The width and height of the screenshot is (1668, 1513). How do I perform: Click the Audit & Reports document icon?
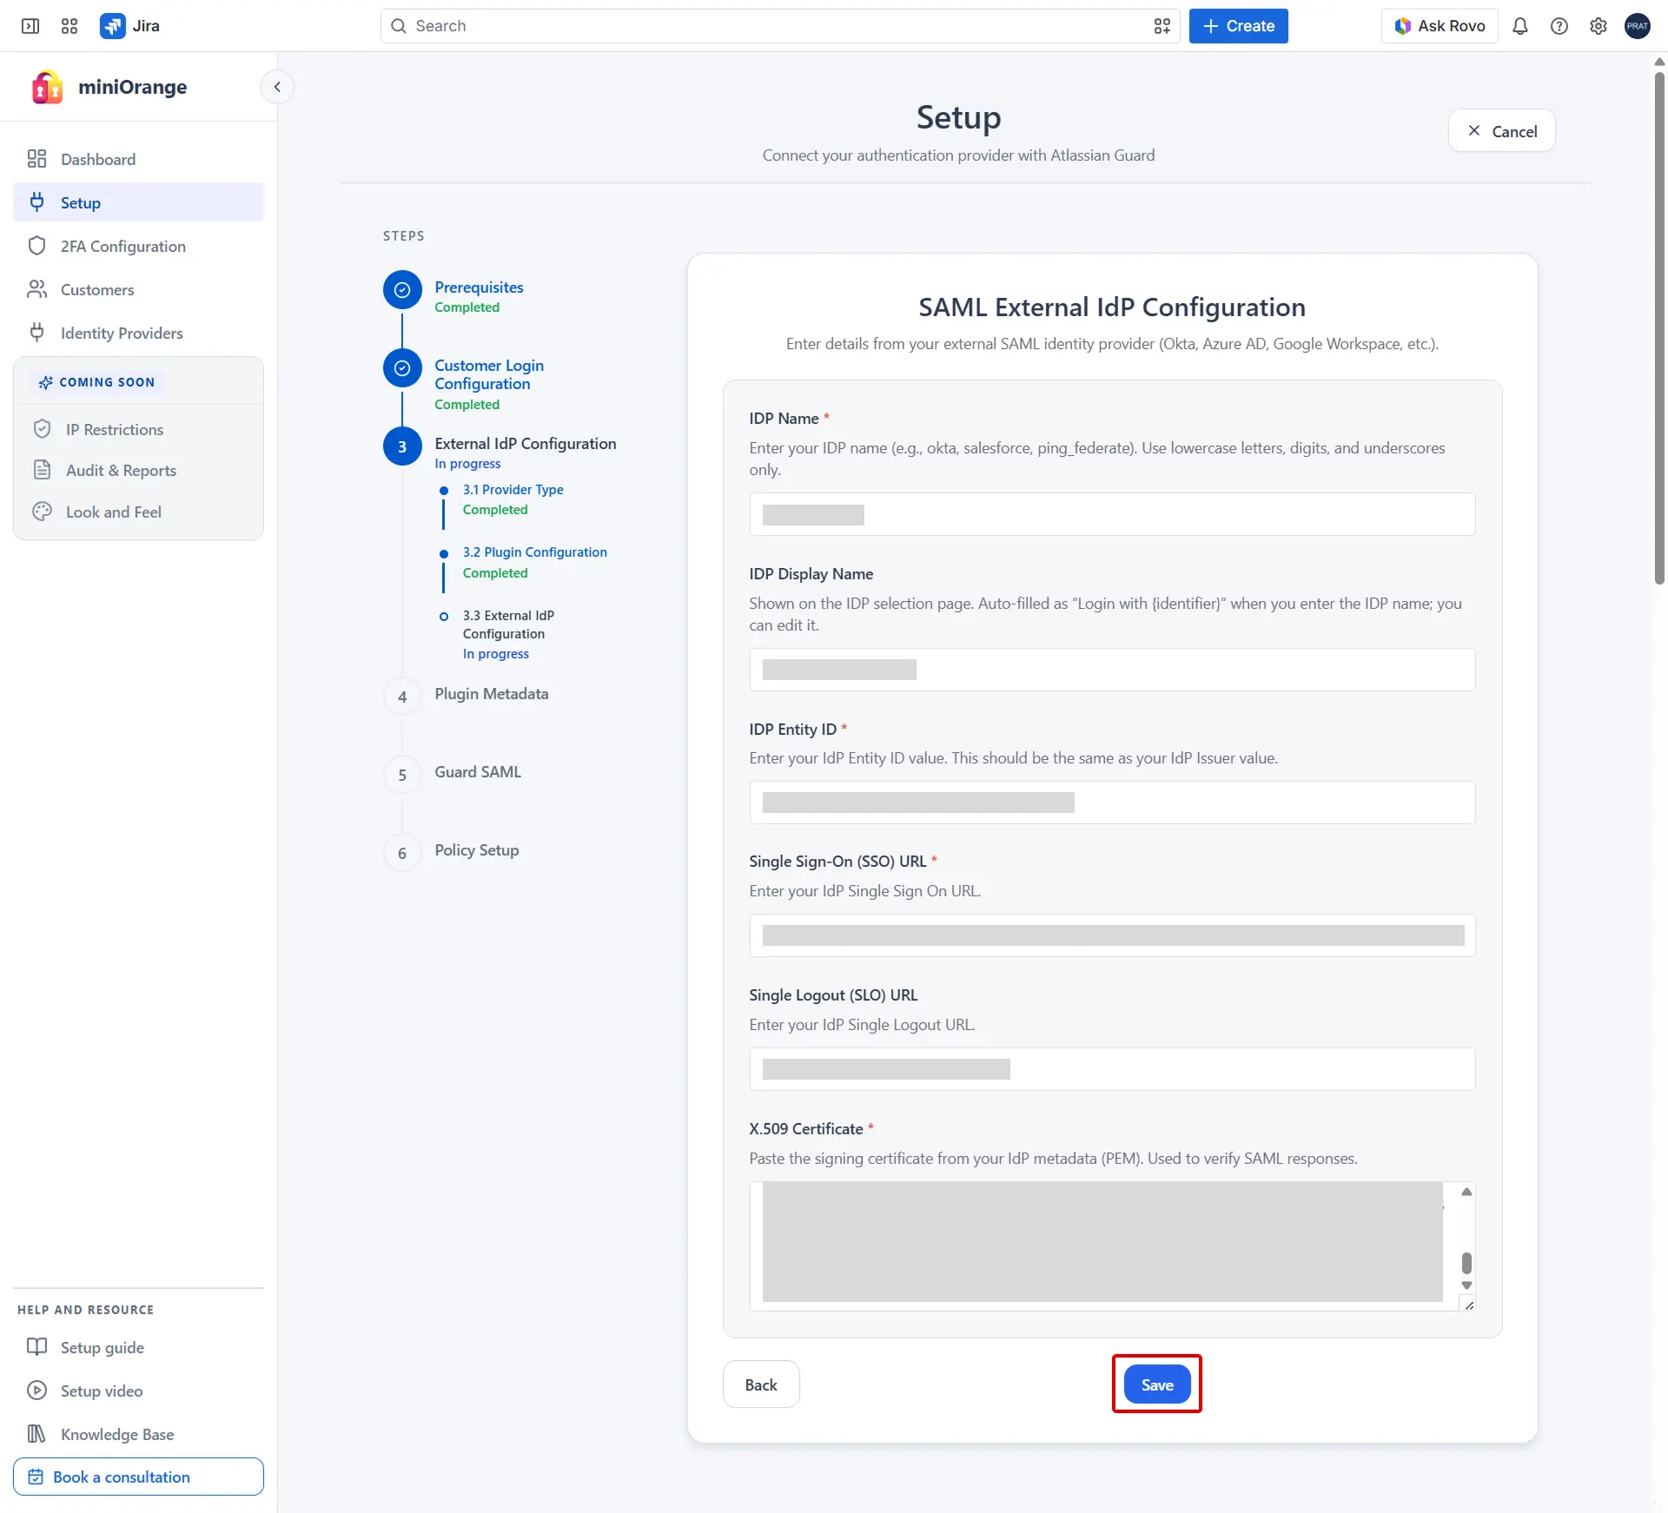(42, 470)
